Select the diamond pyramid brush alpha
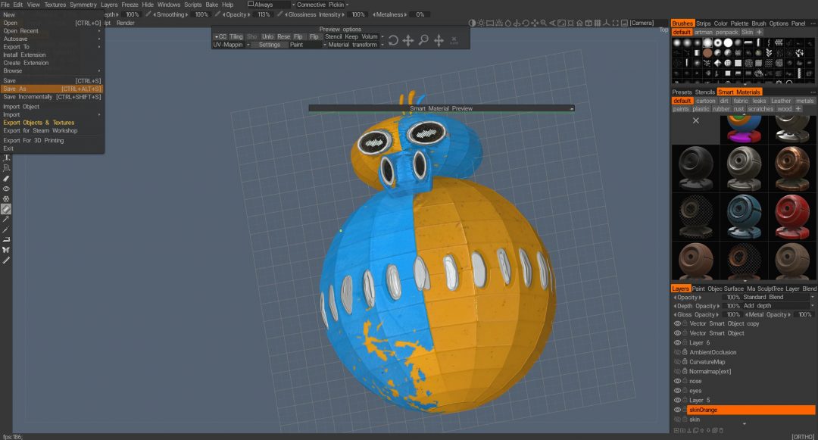This screenshot has width=818, height=440. [718, 63]
